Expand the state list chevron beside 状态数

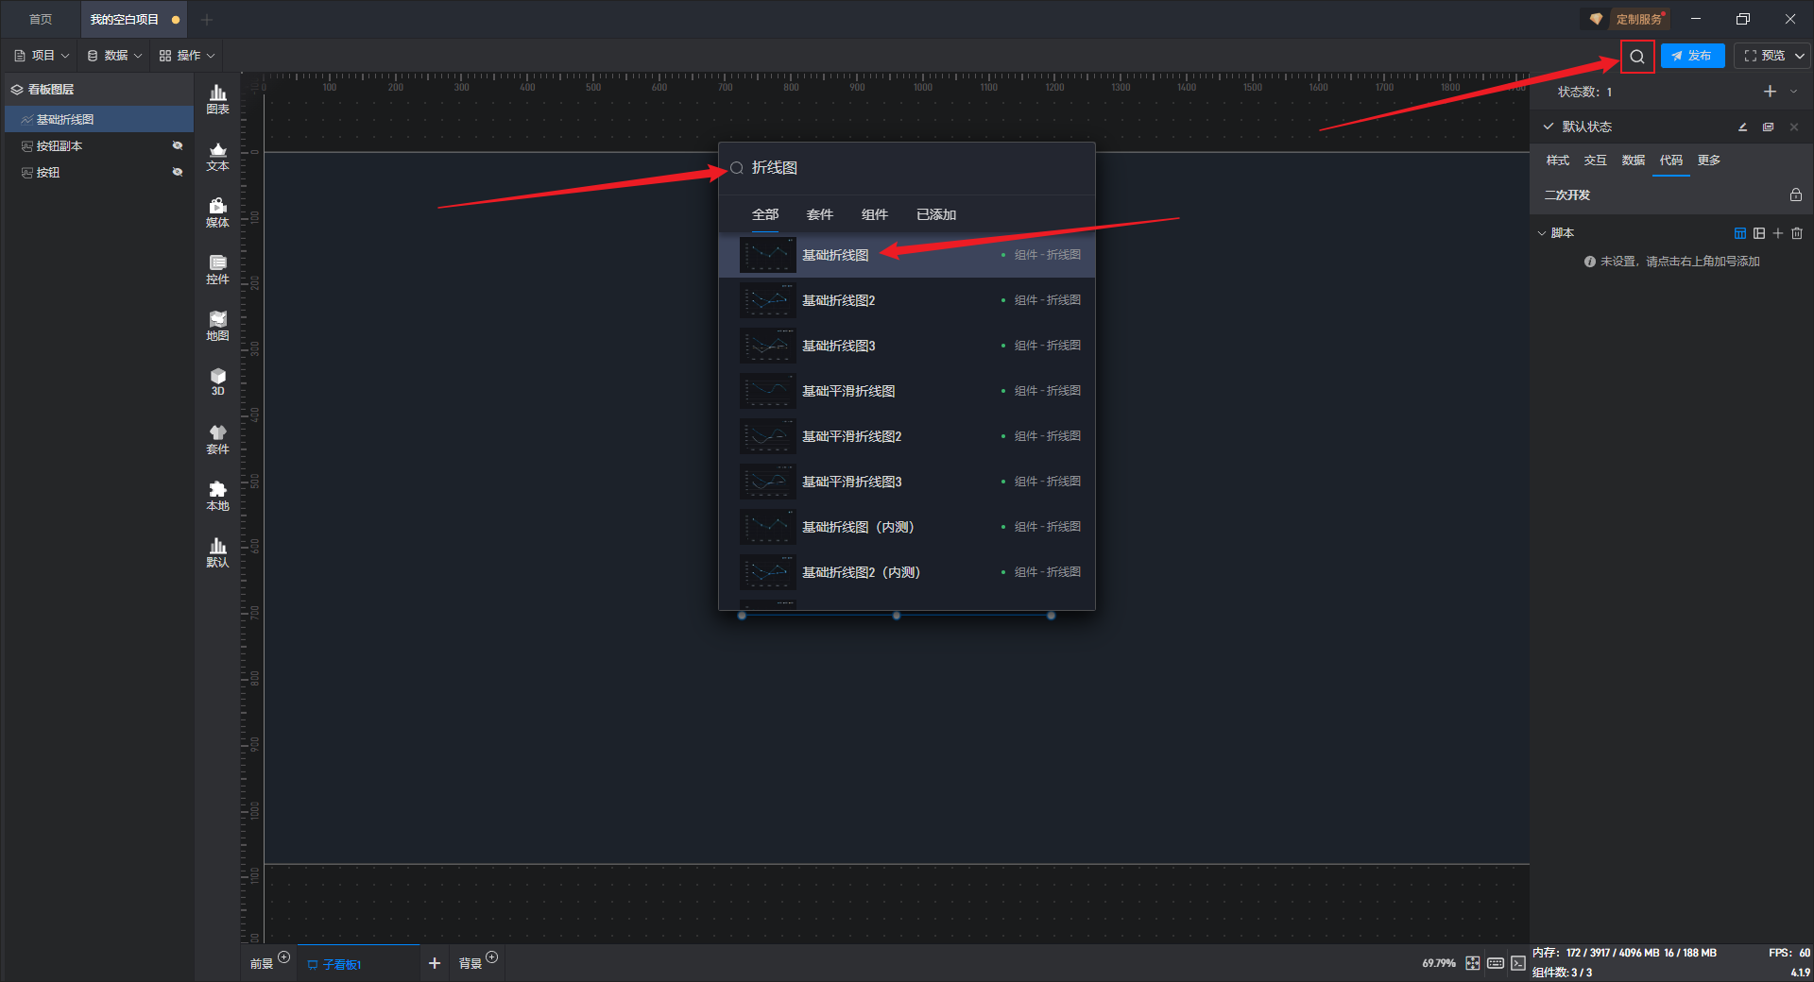(x=1793, y=92)
